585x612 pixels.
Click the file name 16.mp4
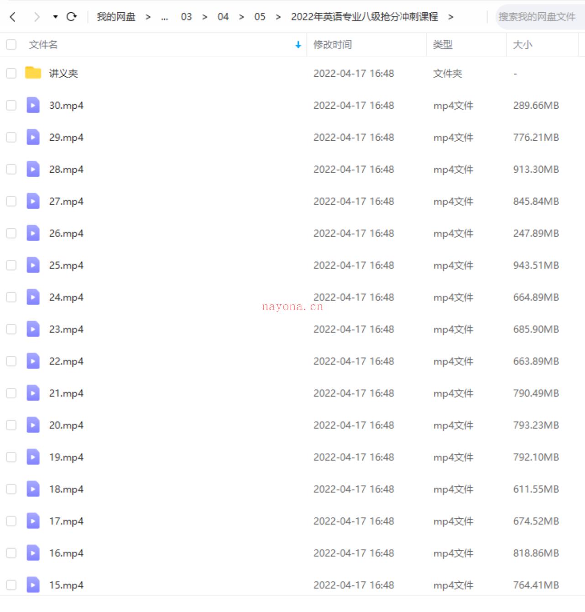pyautogui.click(x=66, y=553)
